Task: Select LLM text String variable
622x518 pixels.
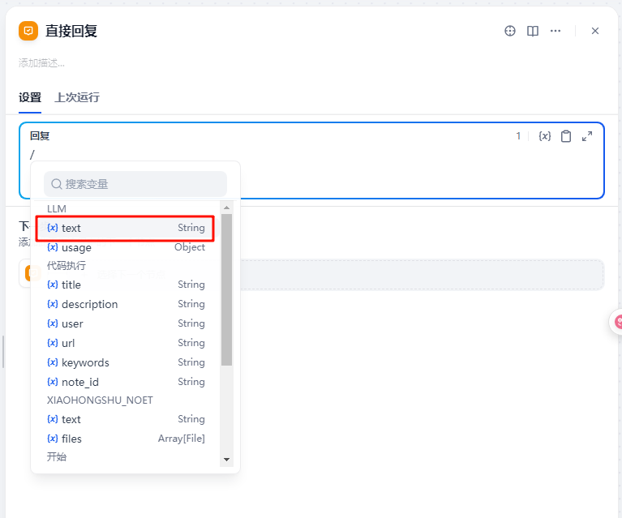Action: tap(126, 228)
